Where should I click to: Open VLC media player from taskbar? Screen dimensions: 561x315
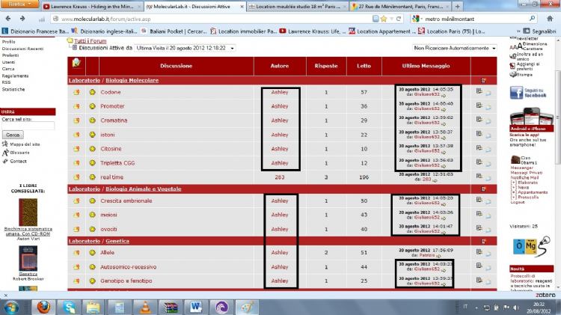145,307
